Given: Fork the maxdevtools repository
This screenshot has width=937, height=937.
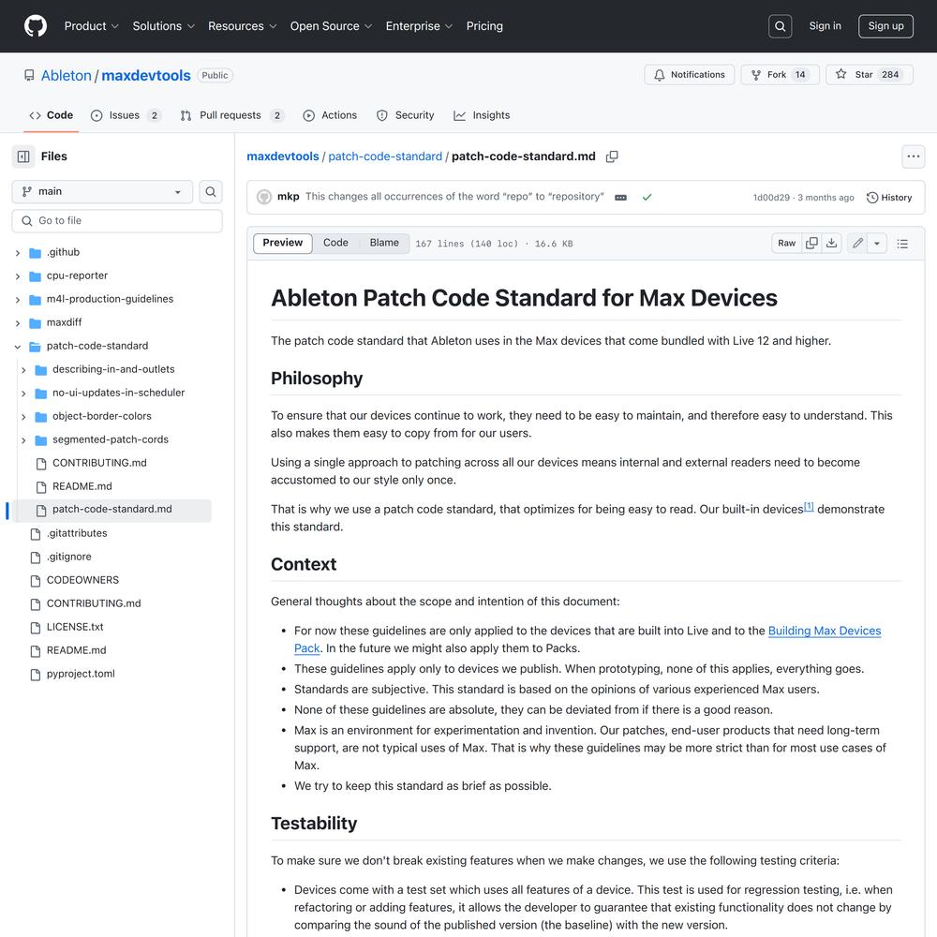Looking at the screenshot, I should 780,75.
